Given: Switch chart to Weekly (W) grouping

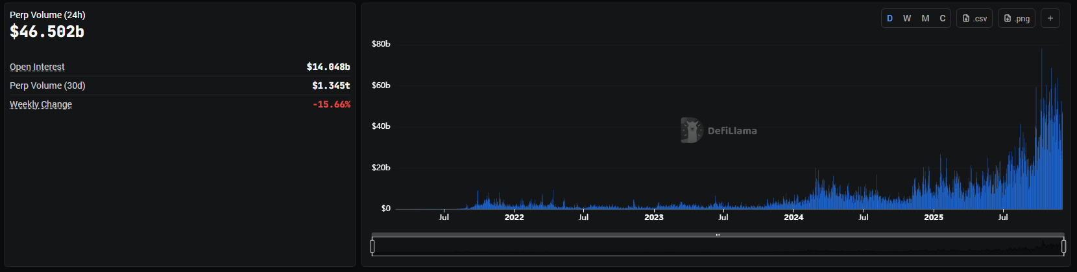Looking at the screenshot, I should point(907,18).
